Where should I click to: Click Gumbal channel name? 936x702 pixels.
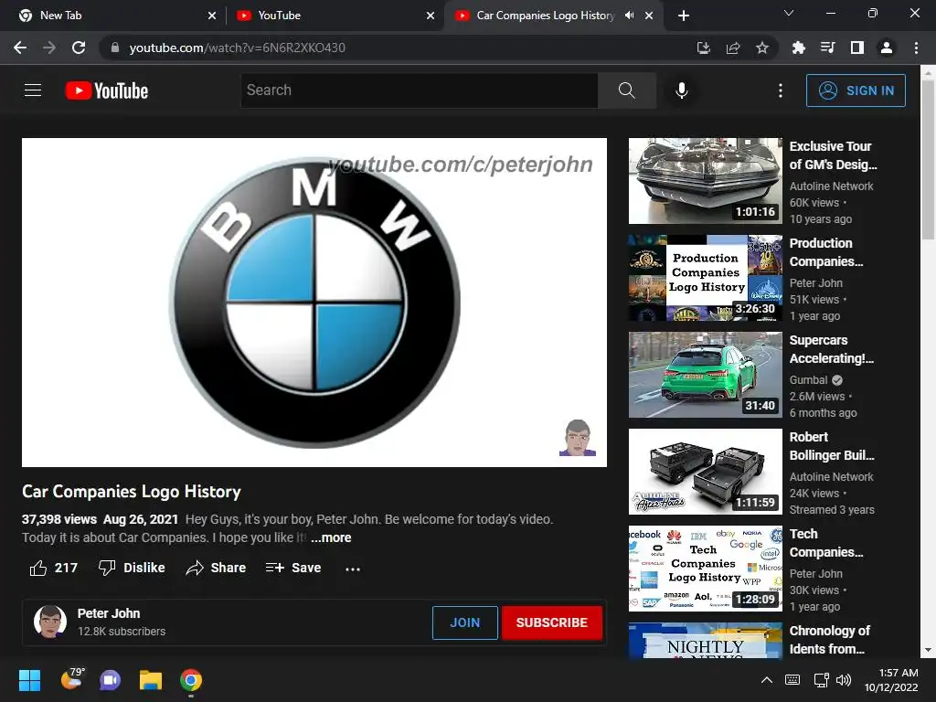[x=808, y=379]
